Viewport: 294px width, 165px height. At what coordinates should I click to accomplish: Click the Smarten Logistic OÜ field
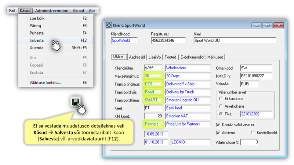(x=188, y=100)
